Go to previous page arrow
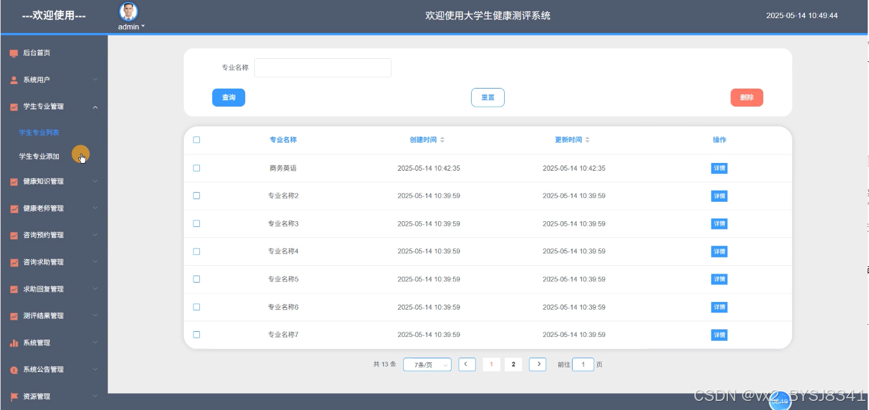 pyautogui.click(x=467, y=364)
